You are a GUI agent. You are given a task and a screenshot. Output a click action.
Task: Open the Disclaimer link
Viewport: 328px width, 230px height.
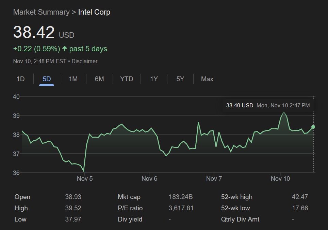pyautogui.click(x=84, y=61)
